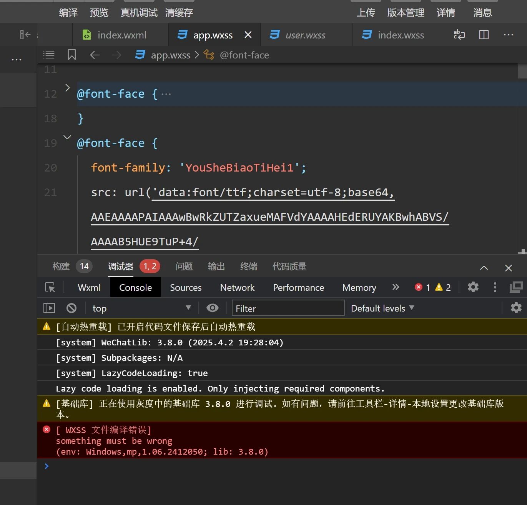Image resolution: width=527 pixels, height=505 pixels.
Task: Click the console prompt chevron input line
Action: click(282, 466)
